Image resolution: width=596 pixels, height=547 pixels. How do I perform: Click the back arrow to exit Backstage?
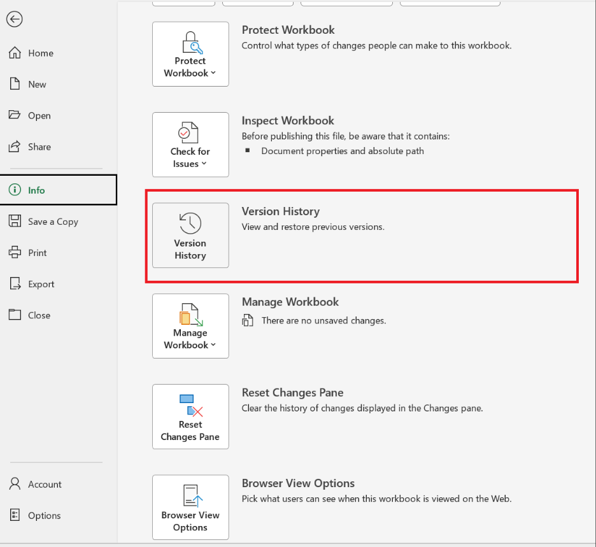click(15, 19)
